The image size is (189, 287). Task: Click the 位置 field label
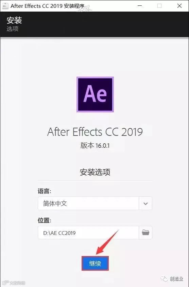[45, 220]
